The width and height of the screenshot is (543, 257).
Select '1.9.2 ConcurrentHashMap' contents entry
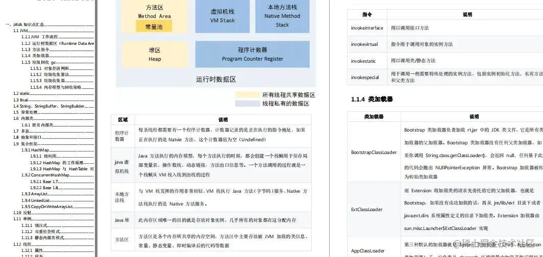[58, 175]
